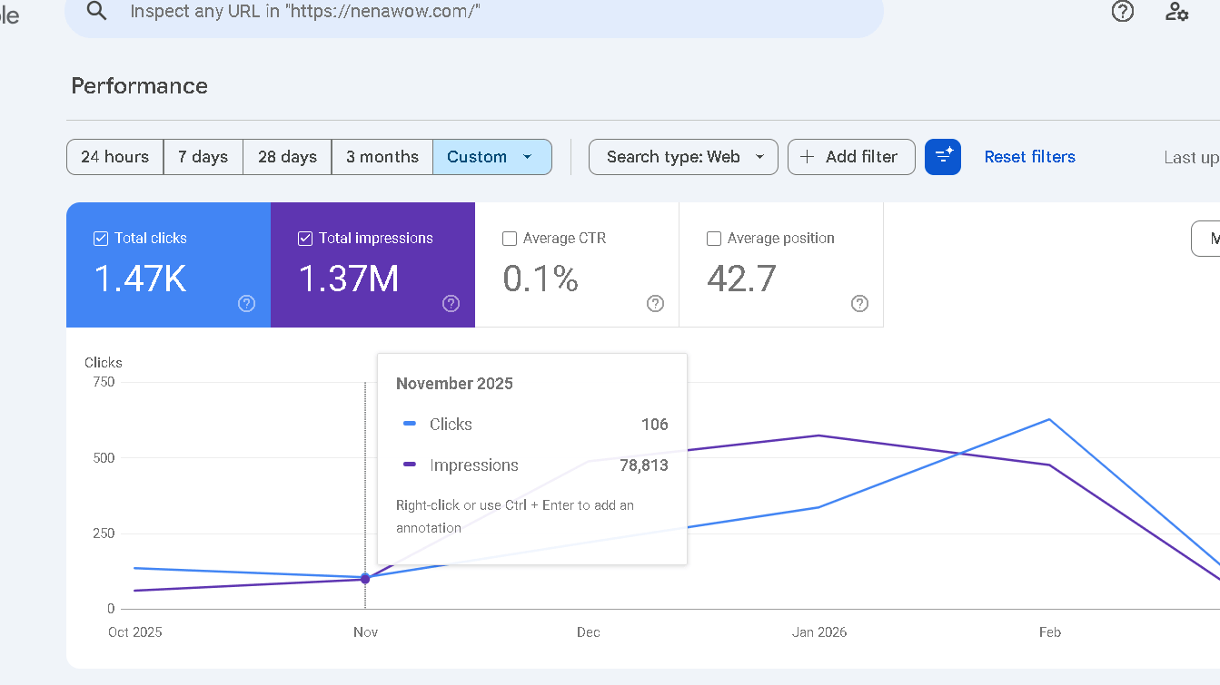Select the 3 months date range

click(x=382, y=156)
